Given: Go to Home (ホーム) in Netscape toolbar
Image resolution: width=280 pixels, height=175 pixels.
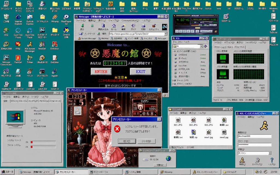Looking at the screenshot, I should pos(113,27).
